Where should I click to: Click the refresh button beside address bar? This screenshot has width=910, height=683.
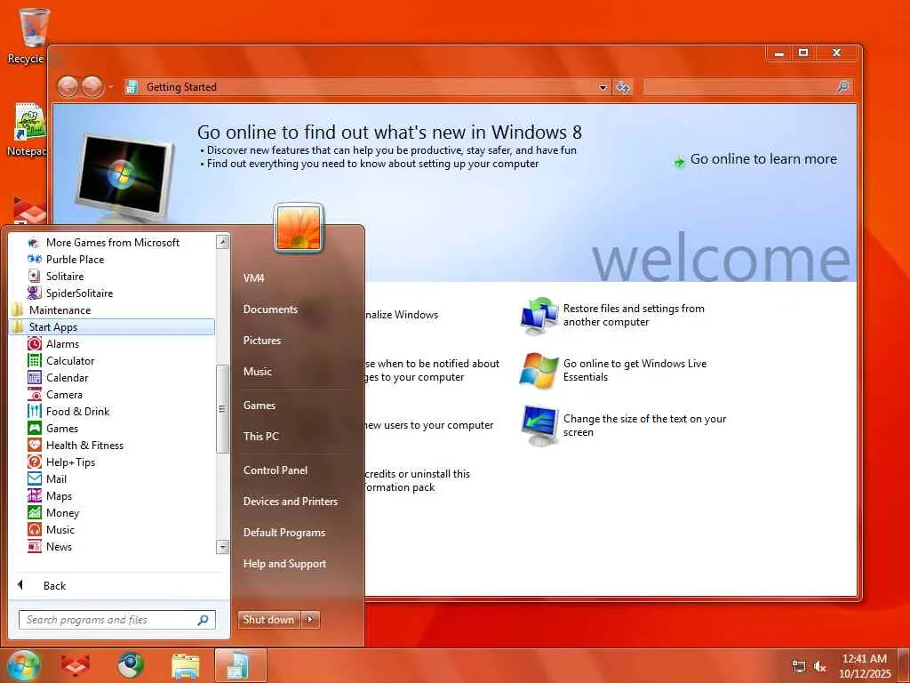623,87
